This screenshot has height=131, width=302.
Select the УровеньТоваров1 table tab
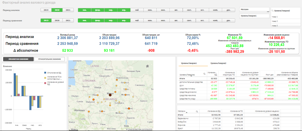189,63
